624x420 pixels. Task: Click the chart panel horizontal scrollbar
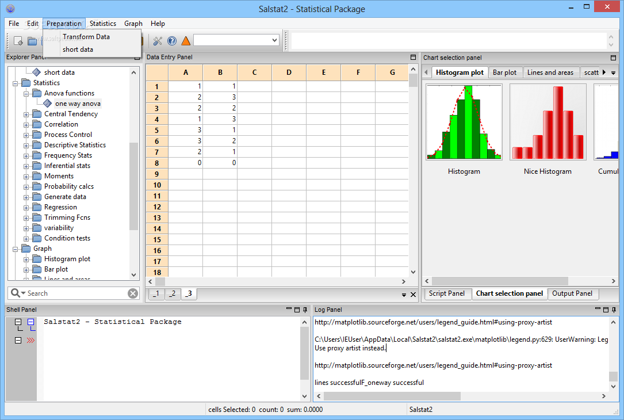(x=500, y=281)
